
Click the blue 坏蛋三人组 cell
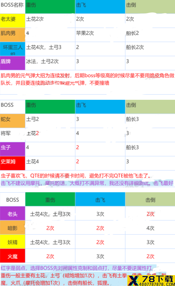point(12,49)
